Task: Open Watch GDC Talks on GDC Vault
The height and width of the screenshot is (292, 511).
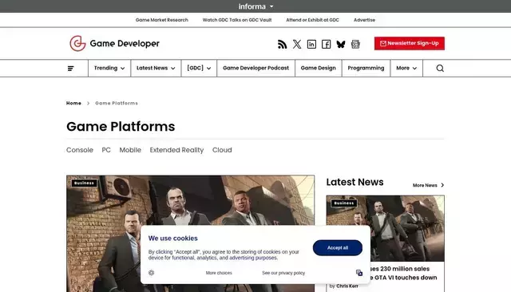Action: (237, 20)
